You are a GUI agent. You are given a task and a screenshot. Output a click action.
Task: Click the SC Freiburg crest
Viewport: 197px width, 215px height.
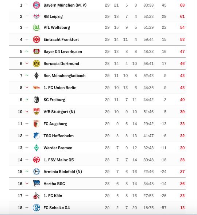pyautogui.click(x=36, y=100)
